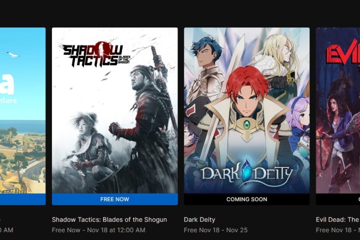Open the Shadow Tactics cover art
This screenshot has height=240, width=360.
115,111
